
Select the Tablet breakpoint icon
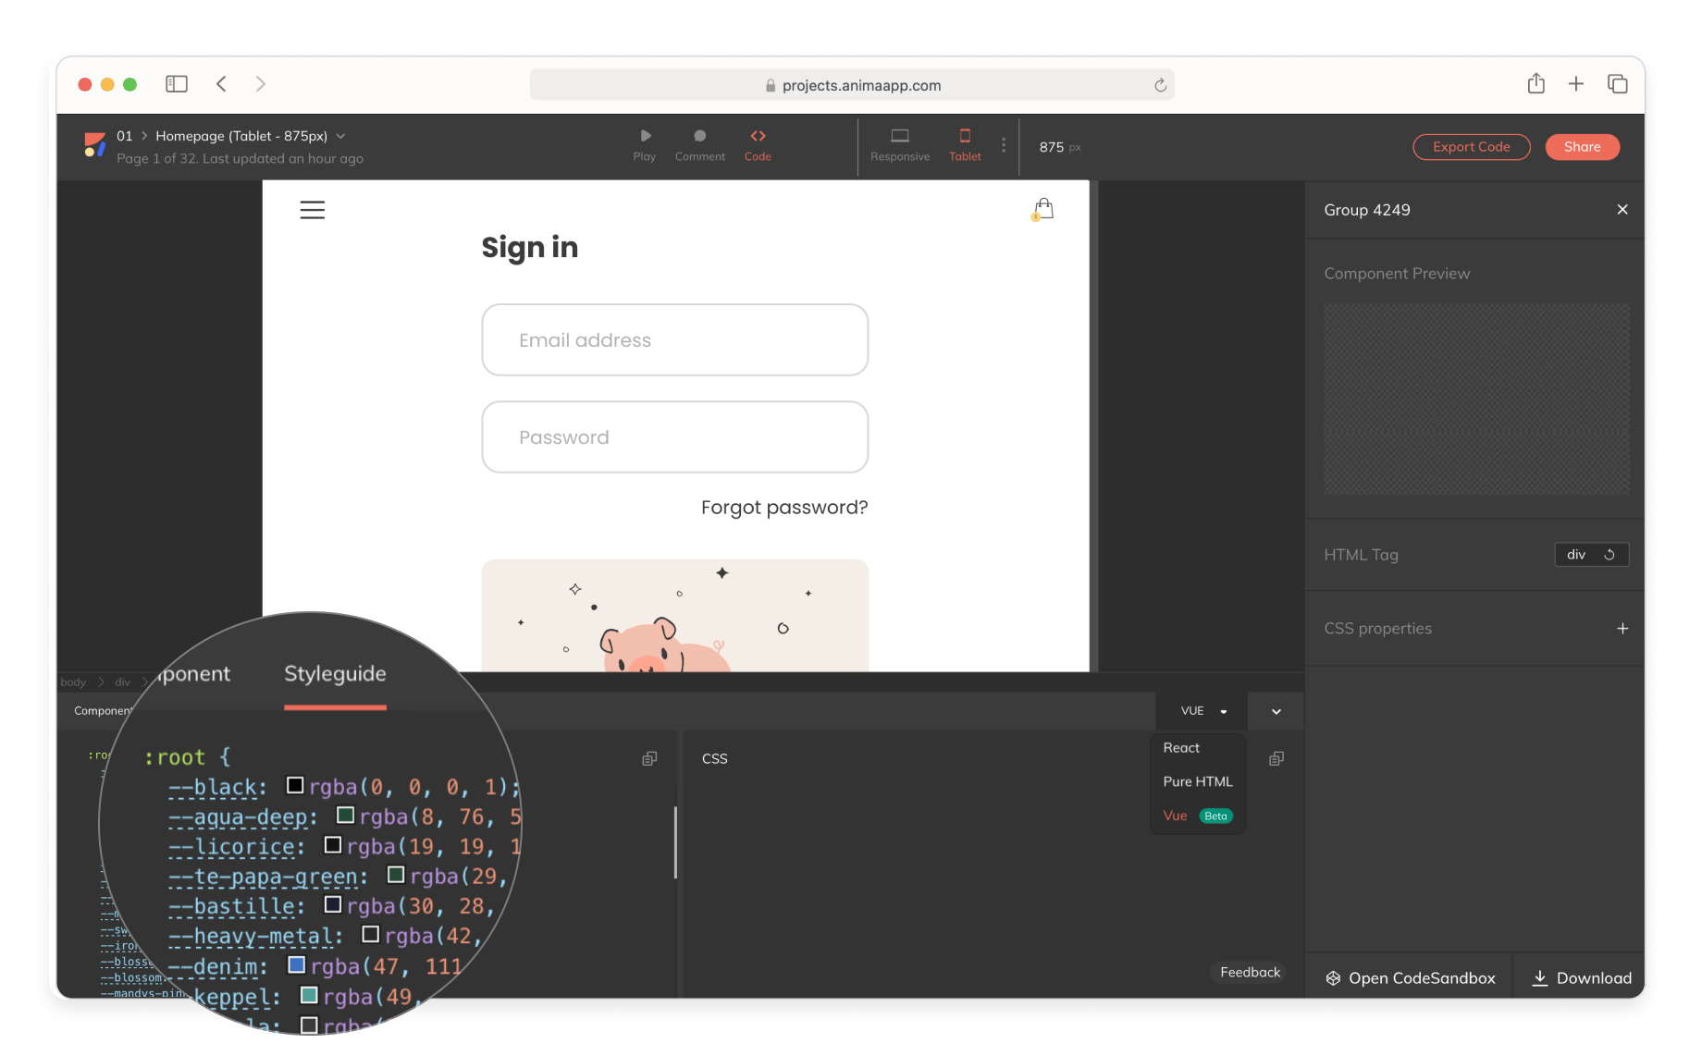[965, 137]
